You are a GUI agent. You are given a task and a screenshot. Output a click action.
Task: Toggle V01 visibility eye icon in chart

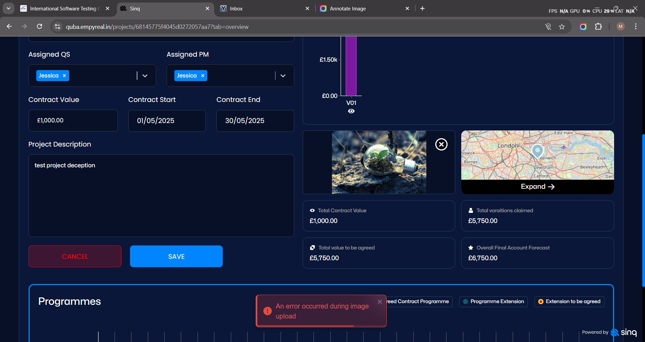click(351, 111)
